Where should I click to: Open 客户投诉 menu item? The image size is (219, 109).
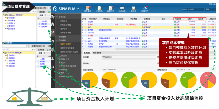coord(64,29)
